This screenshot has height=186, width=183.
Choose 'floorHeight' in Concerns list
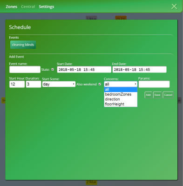[121, 104]
